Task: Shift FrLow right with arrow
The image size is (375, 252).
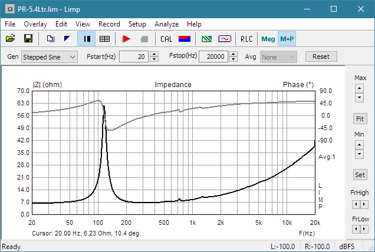Action: tap(364, 229)
